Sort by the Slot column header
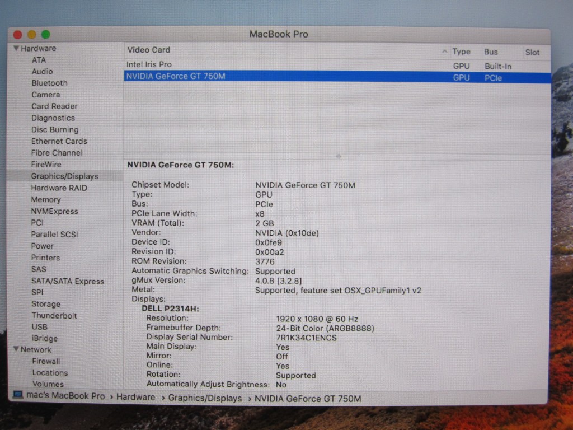The image size is (573, 430). [x=533, y=52]
